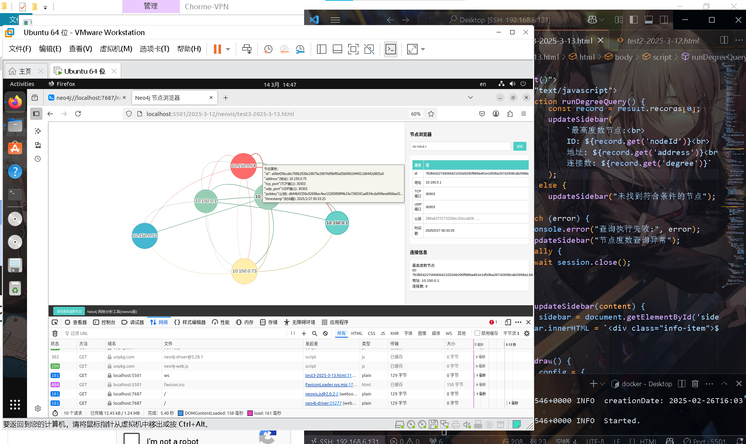The width and height of the screenshot is (746, 444).
Task: Open the test3-2025-13.html:31 initiator link
Action: [x=330, y=375]
